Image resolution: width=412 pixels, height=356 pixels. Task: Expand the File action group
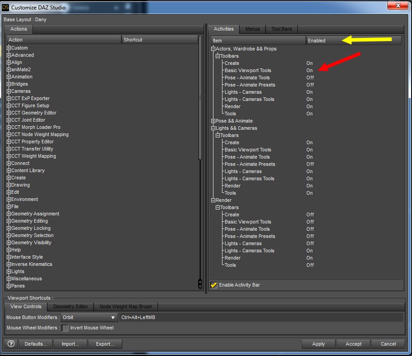click(9, 206)
